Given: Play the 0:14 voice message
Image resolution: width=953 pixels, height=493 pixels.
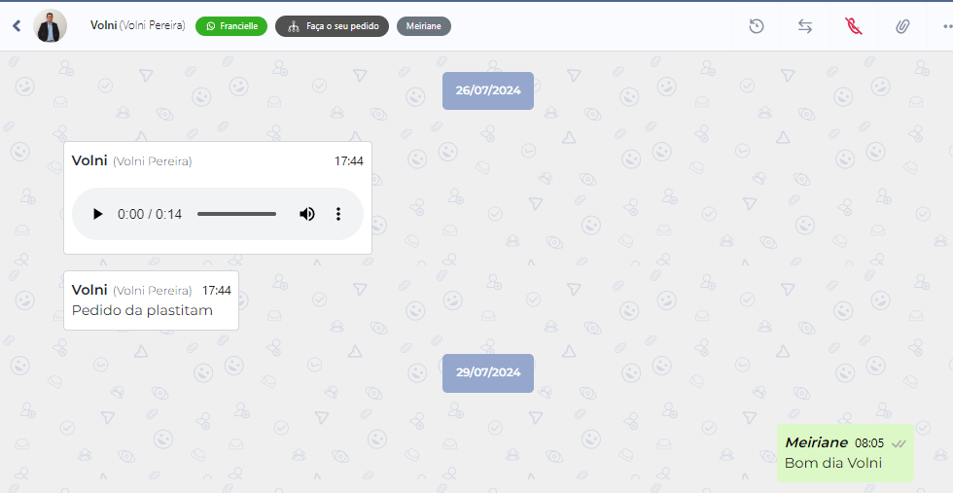Looking at the screenshot, I should [97, 214].
